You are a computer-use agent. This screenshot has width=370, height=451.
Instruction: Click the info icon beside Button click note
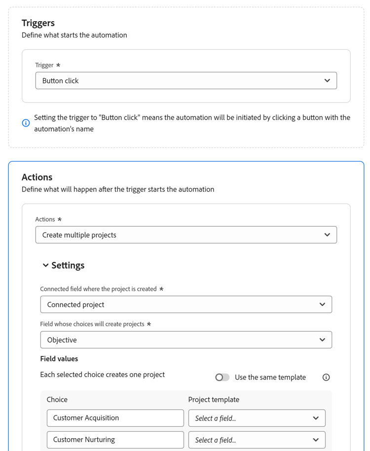(x=26, y=123)
